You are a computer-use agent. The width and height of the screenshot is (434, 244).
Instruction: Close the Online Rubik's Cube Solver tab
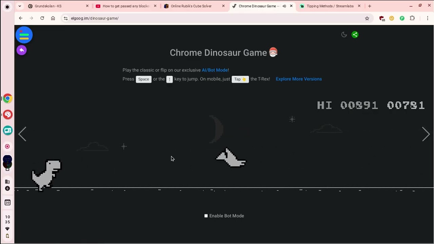coord(223,6)
